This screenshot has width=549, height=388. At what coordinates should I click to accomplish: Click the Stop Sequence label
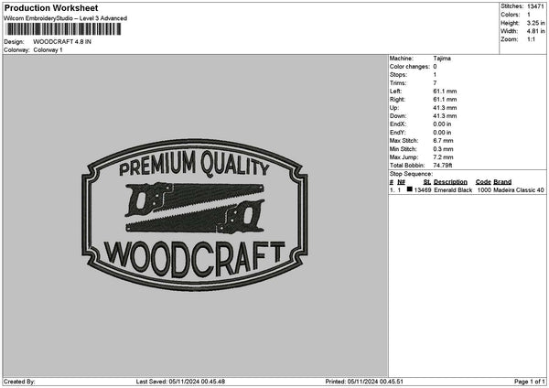(x=411, y=174)
